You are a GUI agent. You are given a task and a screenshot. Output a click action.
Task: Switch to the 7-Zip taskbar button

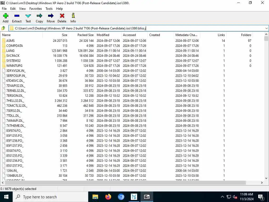tap(147, 197)
